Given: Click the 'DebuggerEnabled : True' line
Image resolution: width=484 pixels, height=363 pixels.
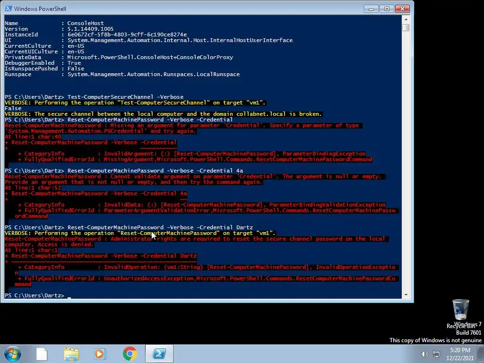Looking at the screenshot, I should click(x=43, y=63).
